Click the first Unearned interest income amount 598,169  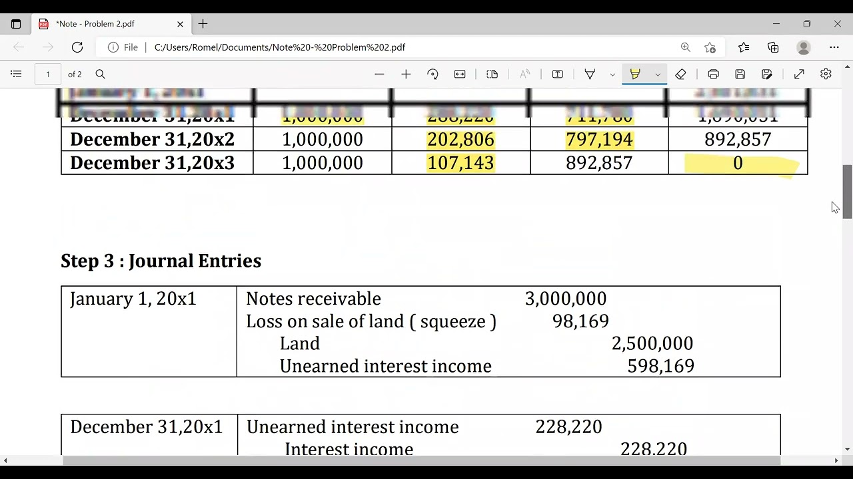(660, 366)
